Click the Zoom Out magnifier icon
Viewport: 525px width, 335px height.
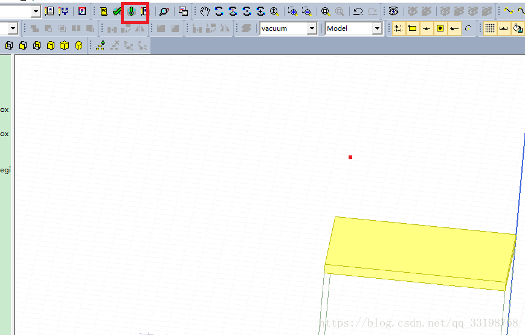coord(307,11)
